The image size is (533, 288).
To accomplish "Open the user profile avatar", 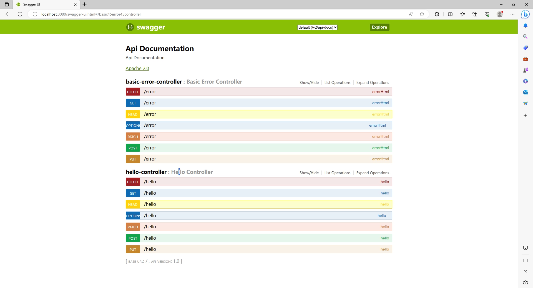I will 500,14.
